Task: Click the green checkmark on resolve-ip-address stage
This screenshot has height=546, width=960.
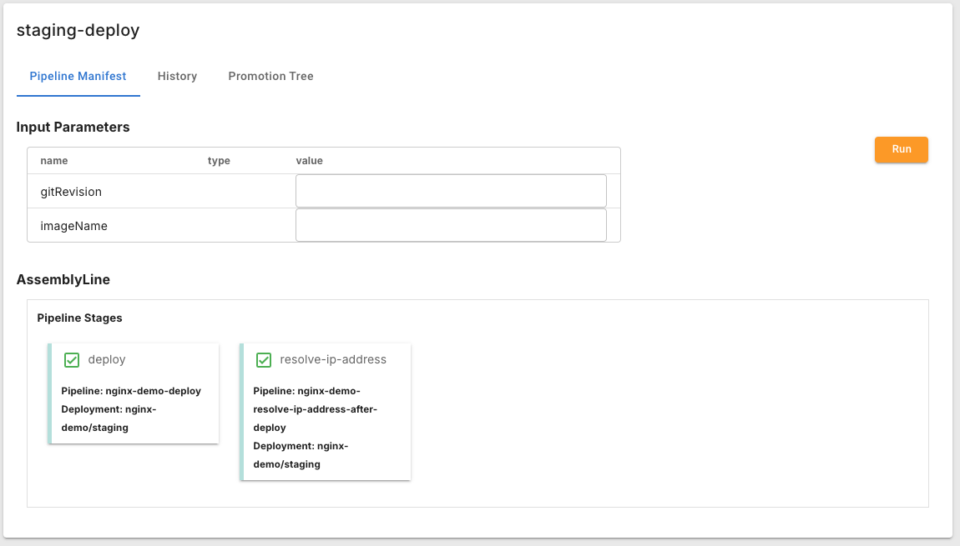Action: (x=264, y=360)
